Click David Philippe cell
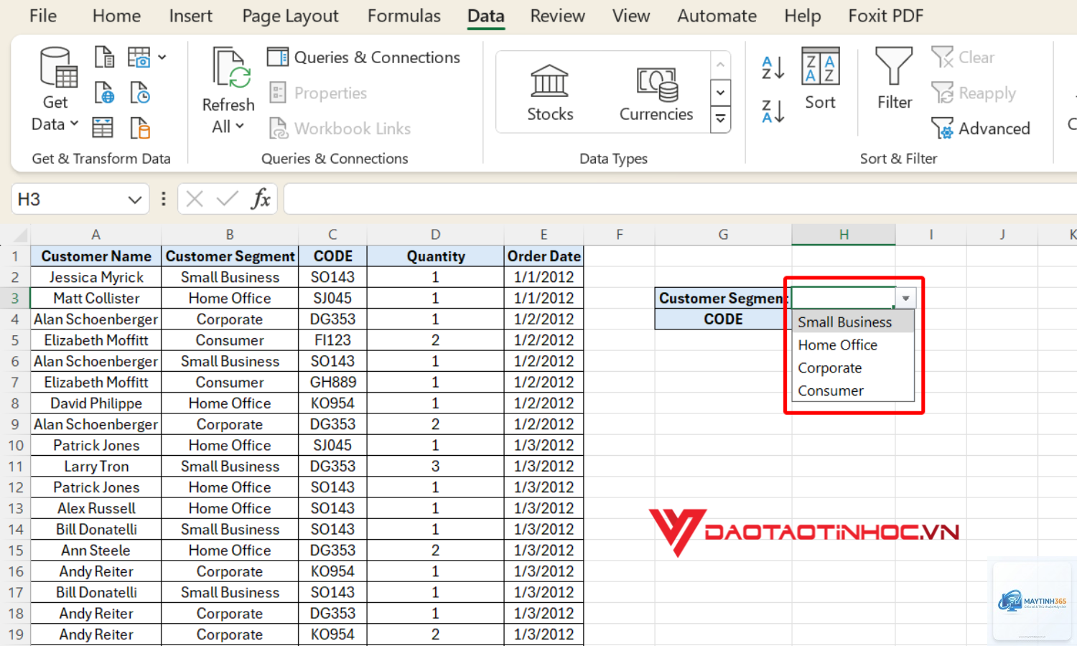This screenshot has width=1077, height=646. click(x=96, y=403)
